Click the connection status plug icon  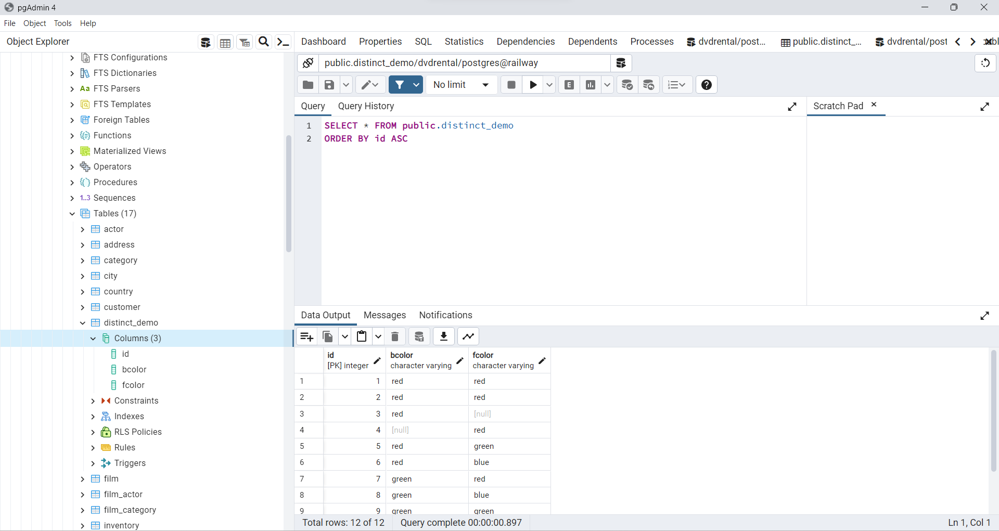point(308,63)
